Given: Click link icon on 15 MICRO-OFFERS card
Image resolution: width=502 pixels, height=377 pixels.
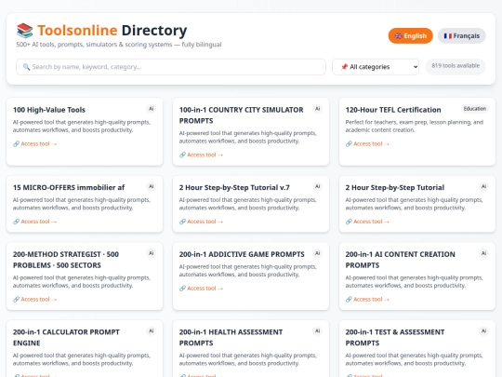Looking at the screenshot, I should tap(17, 222).
